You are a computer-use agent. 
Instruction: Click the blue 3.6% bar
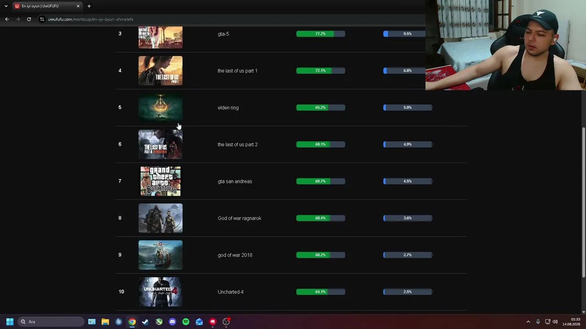pyautogui.click(x=407, y=218)
